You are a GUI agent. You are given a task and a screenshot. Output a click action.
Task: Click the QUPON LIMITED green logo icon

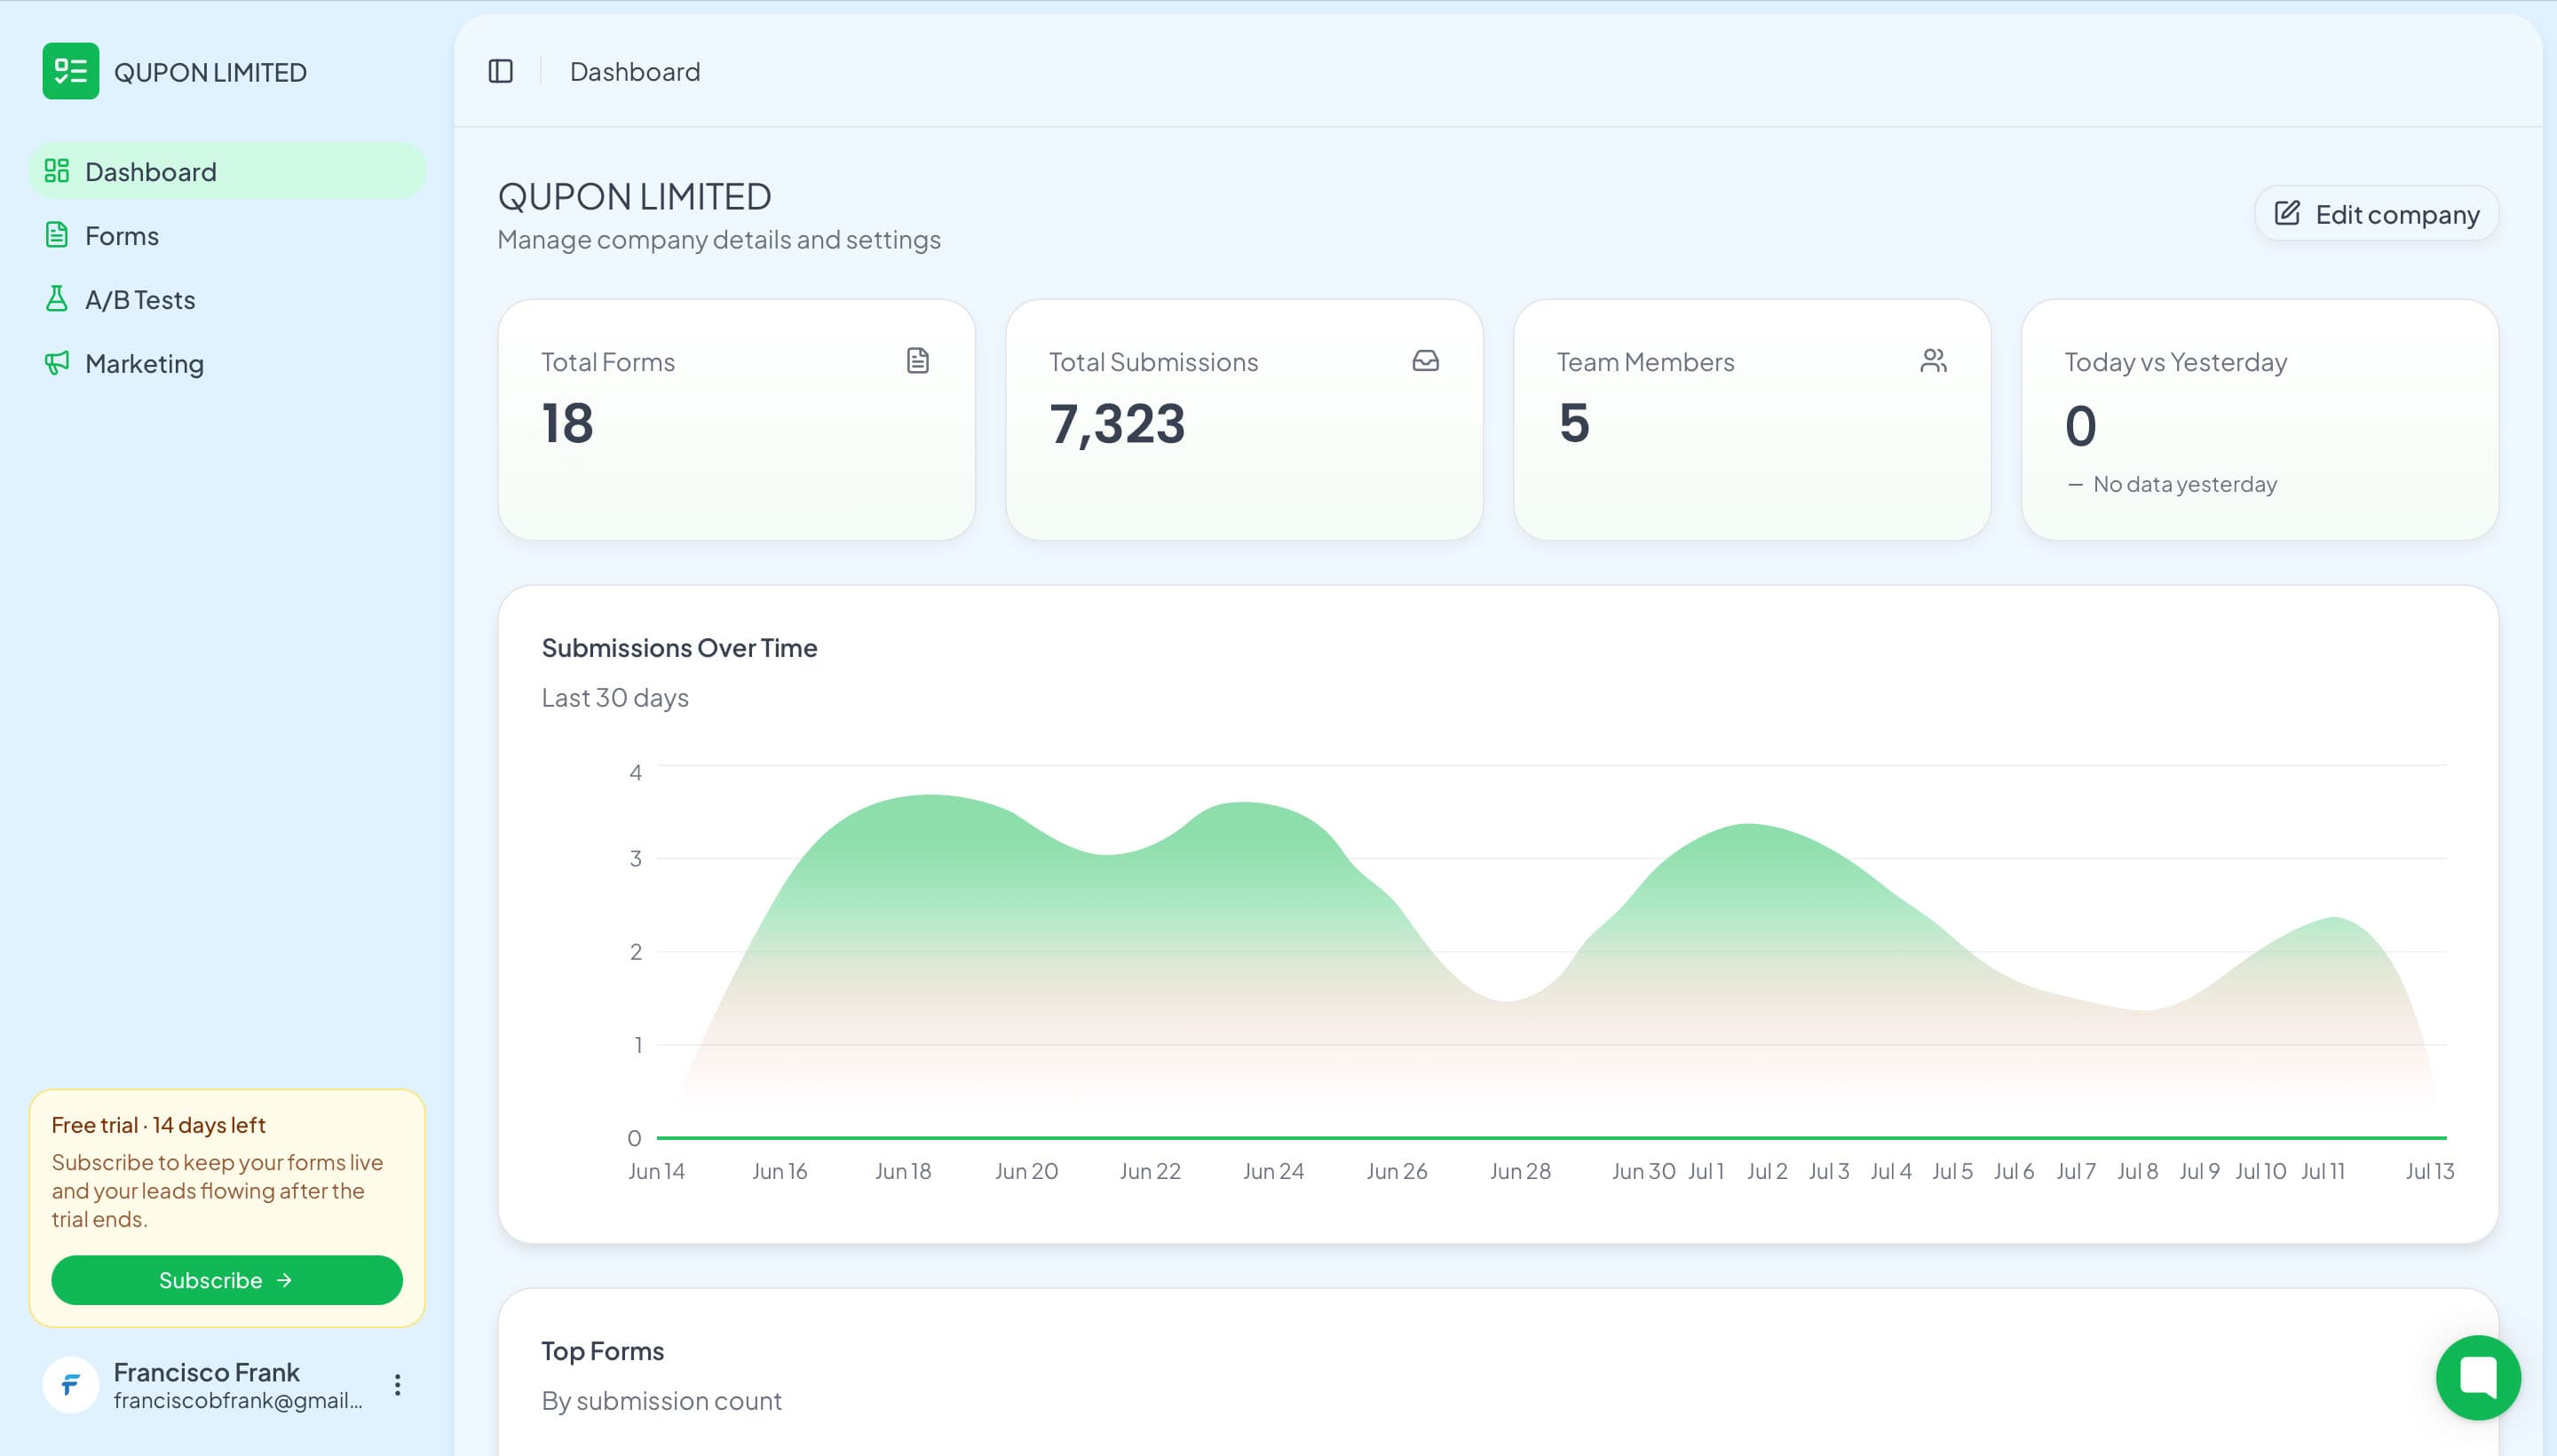(x=71, y=71)
